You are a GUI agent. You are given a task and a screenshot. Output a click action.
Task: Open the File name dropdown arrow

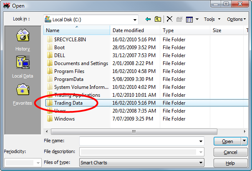[x=201, y=141]
